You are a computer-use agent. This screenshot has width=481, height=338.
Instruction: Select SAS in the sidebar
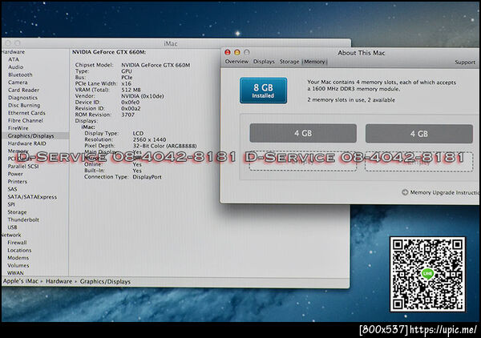click(12, 189)
